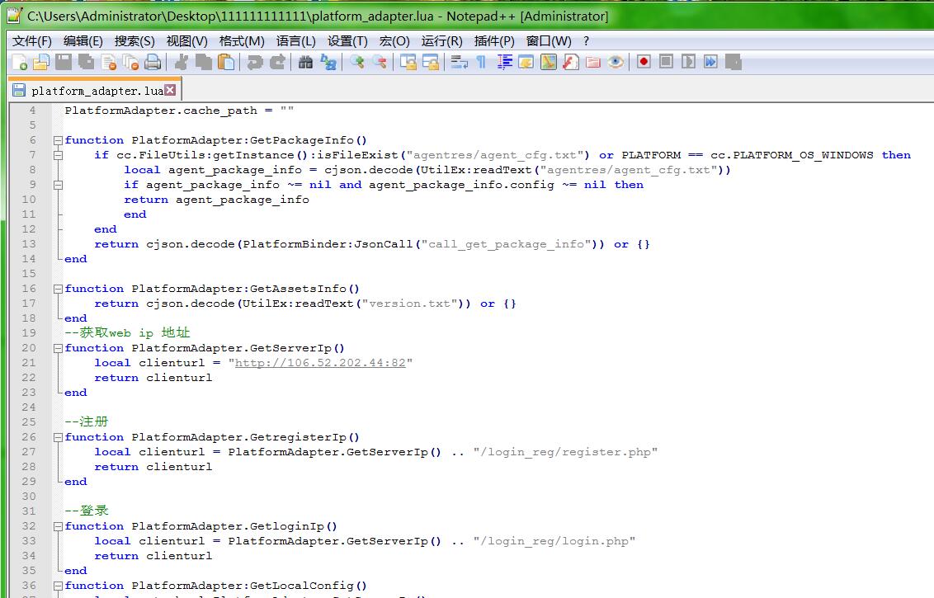Open the 搜索(S) menu

pos(134,40)
